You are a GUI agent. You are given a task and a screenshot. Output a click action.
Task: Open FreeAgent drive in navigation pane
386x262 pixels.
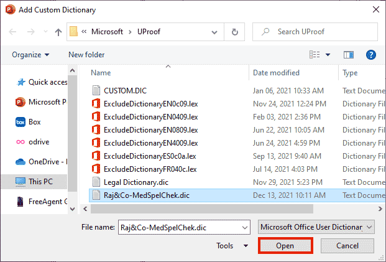(42, 202)
